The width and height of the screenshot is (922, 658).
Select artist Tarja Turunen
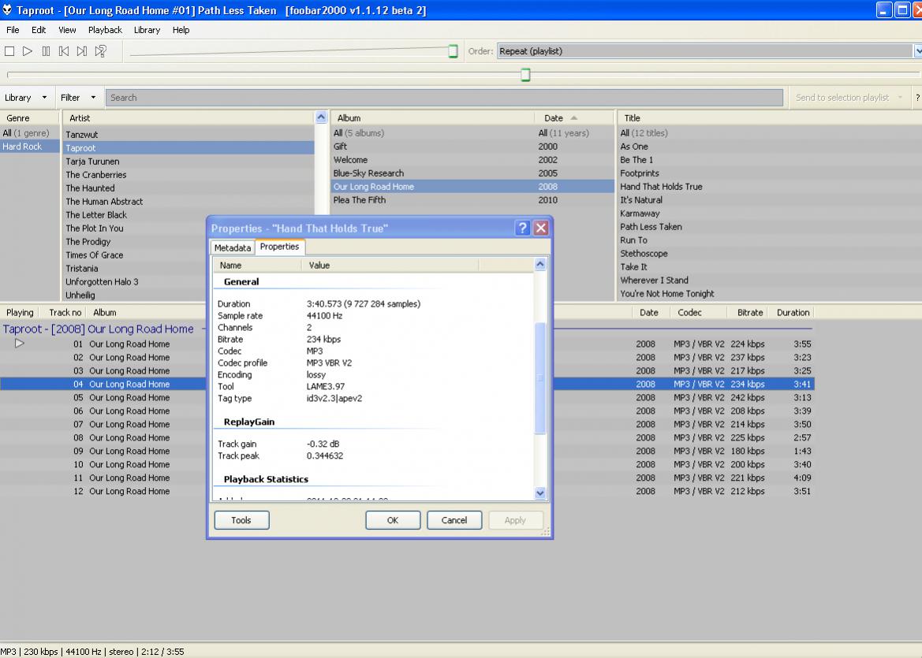(x=189, y=162)
